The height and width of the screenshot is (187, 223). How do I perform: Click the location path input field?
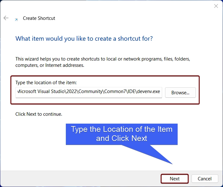(89, 92)
